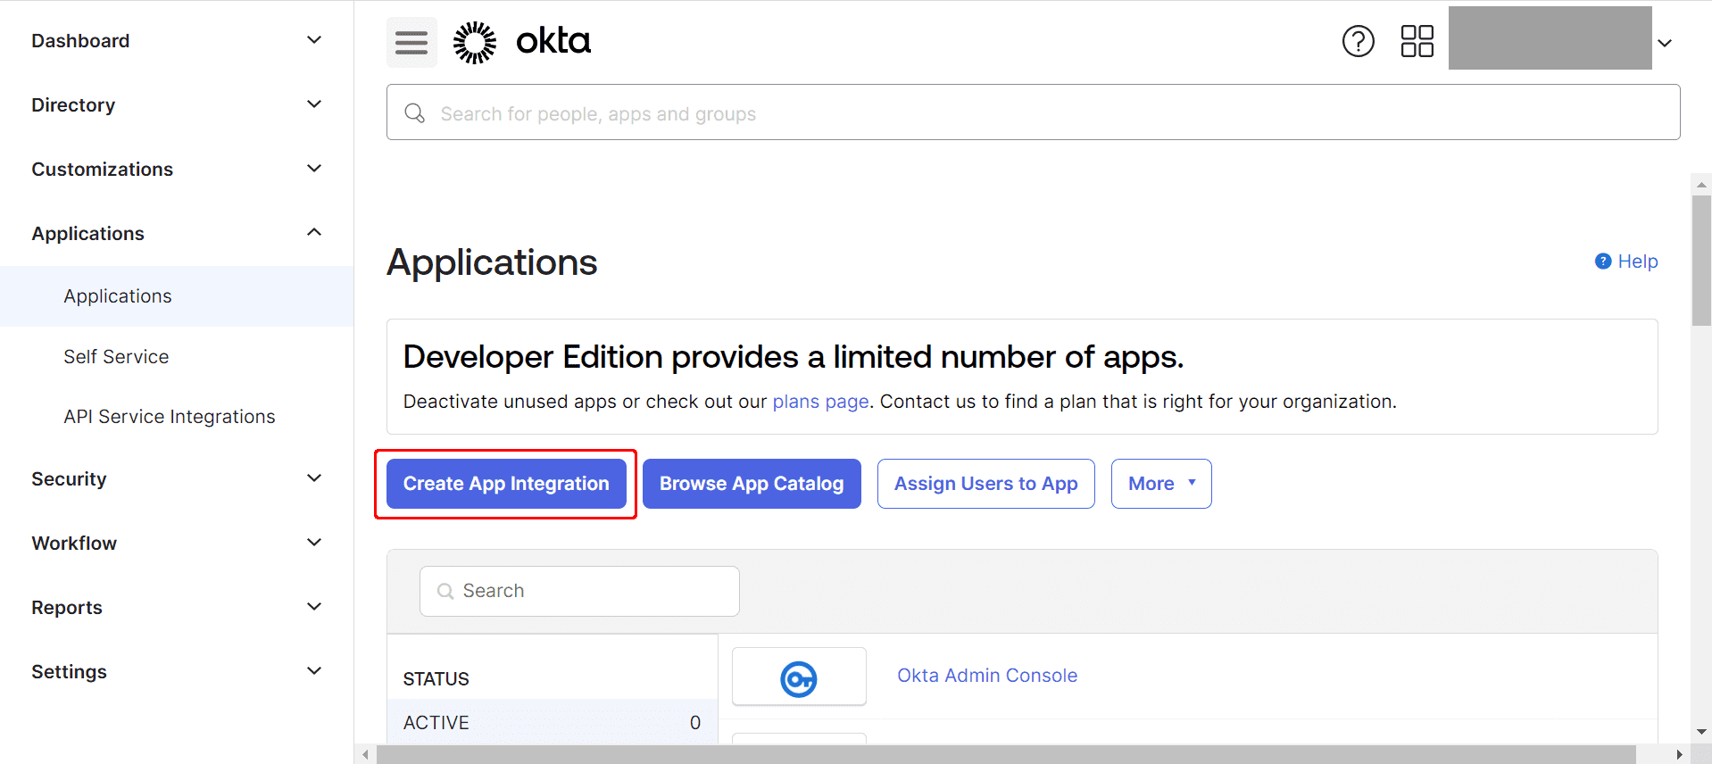Open the hamburger navigation menu
The height and width of the screenshot is (764, 1712).
[x=411, y=42]
